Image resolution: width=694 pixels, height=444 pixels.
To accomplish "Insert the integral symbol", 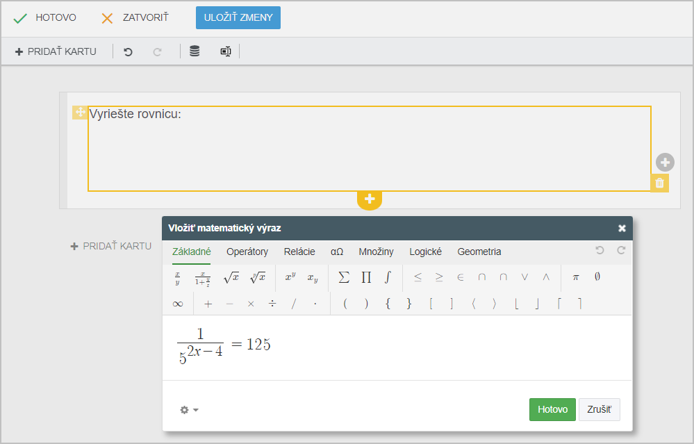I will (x=388, y=278).
